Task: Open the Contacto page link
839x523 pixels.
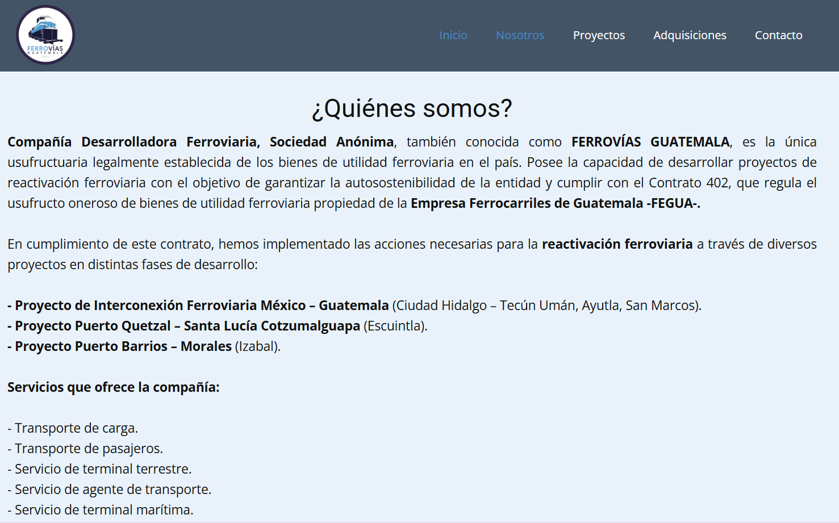Action: click(778, 35)
